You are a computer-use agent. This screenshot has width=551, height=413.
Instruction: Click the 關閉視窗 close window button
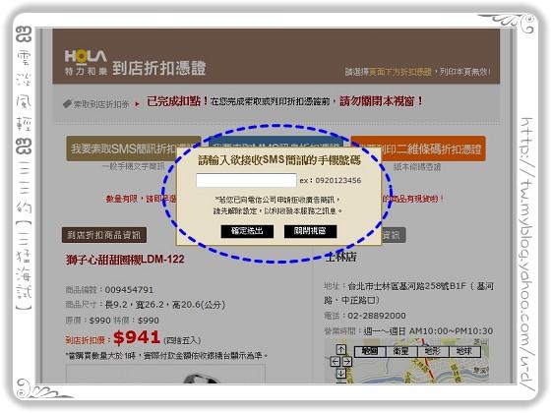click(x=310, y=231)
